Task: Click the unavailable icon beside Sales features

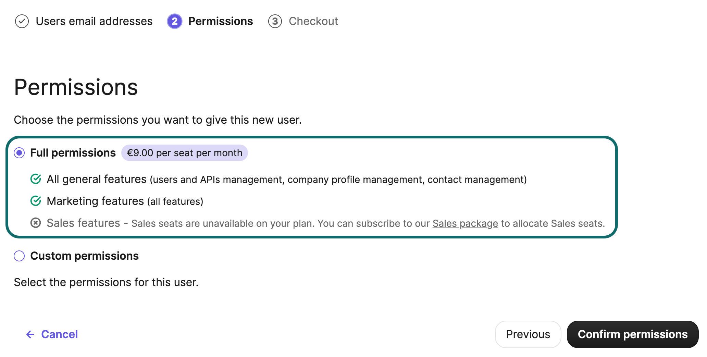Action: (x=36, y=223)
